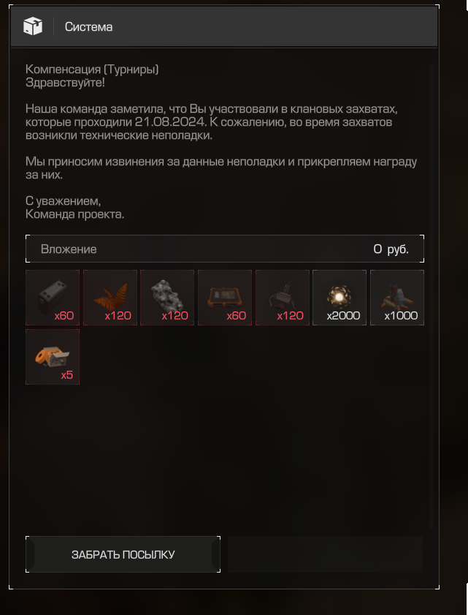Image resolution: width=468 pixels, height=615 pixels.
Task: Click the parcel box icon in header
Action: (x=33, y=26)
